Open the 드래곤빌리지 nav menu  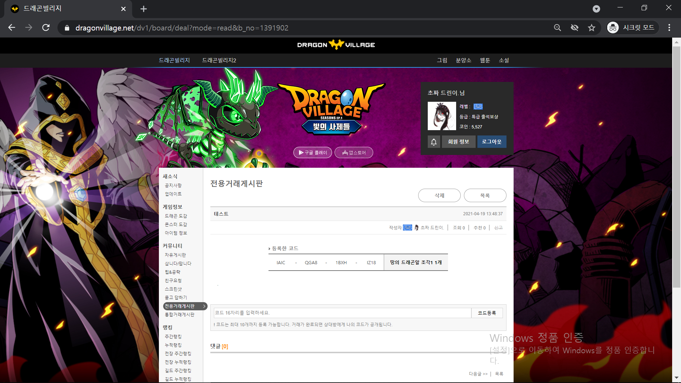(174, 60)
